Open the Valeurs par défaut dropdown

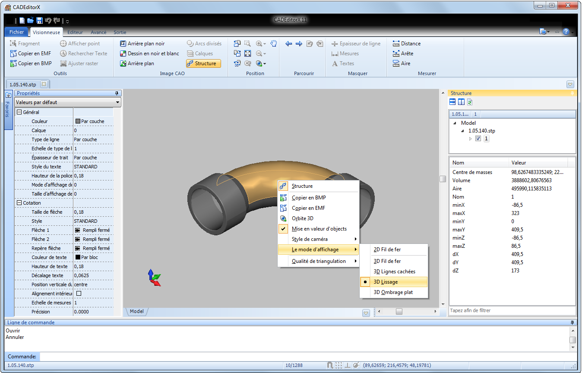coord(68,102)
